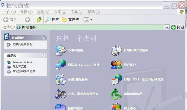Toggle the 文件夹 folders pane button
187x110 pixels.
[71, 19]
